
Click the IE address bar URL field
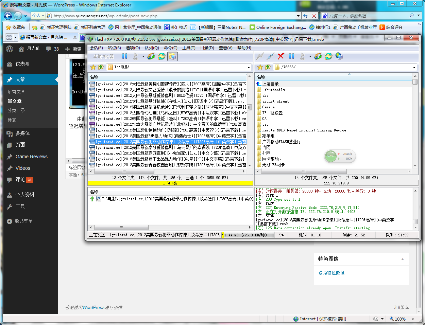click(173, 16)
